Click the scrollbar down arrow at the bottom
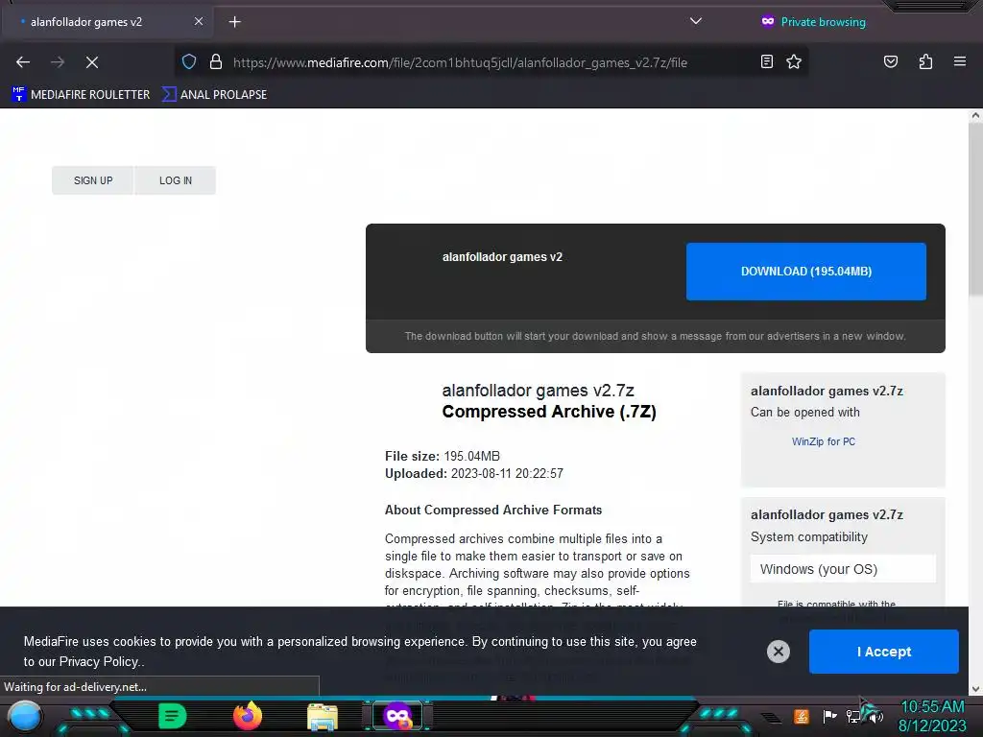Screen dimensions: 983x737 975,689
